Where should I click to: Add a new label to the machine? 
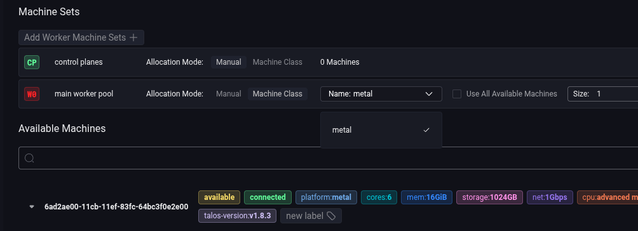[x=311, y=216]
